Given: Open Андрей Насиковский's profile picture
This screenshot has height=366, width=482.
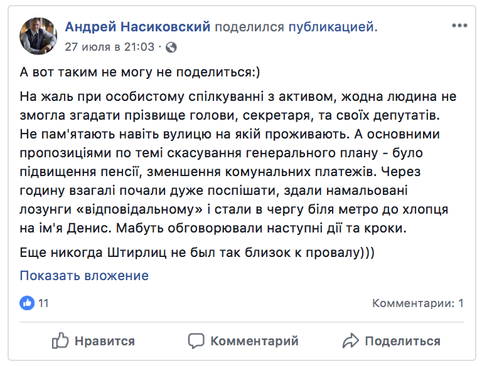Looking at the screenshot, I should [x=39, y=35].
